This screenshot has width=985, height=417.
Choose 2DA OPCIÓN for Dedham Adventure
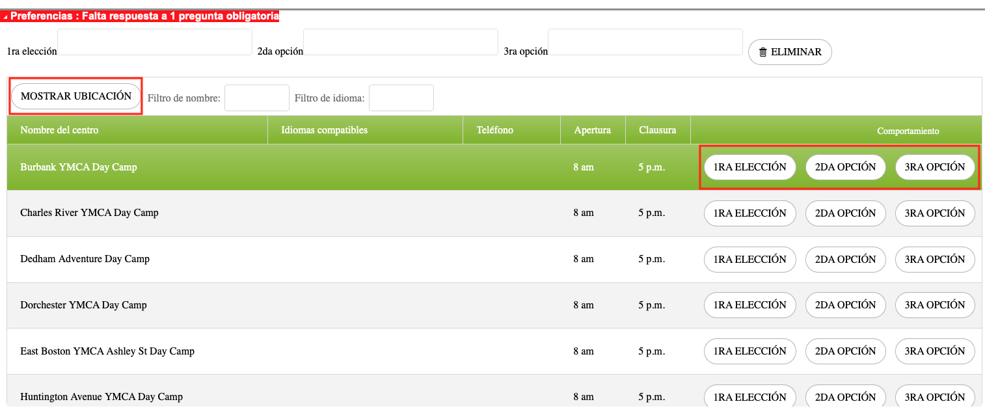coord(846,260)
